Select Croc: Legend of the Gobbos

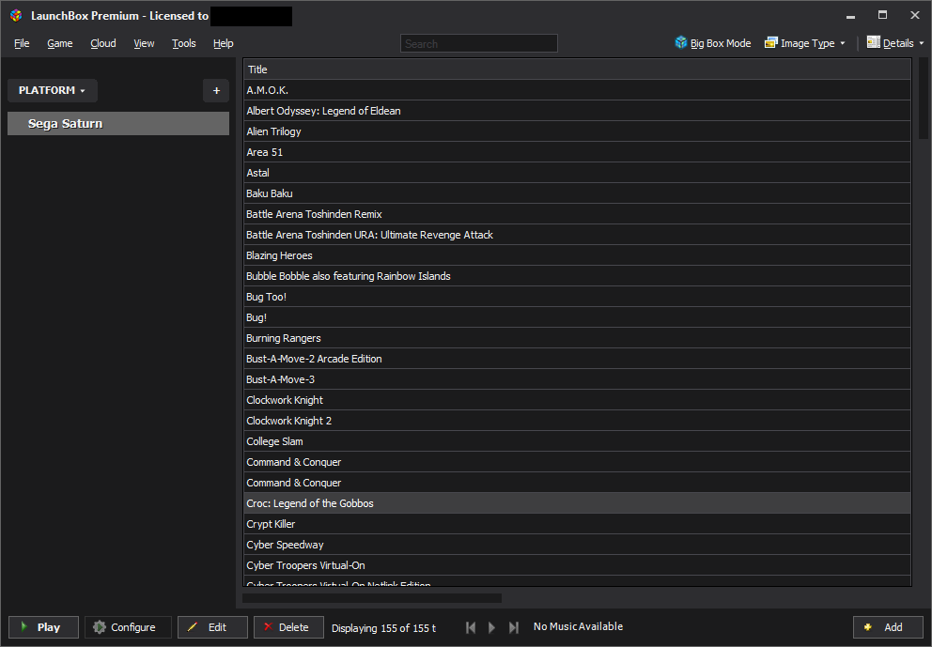click(577, 503)
